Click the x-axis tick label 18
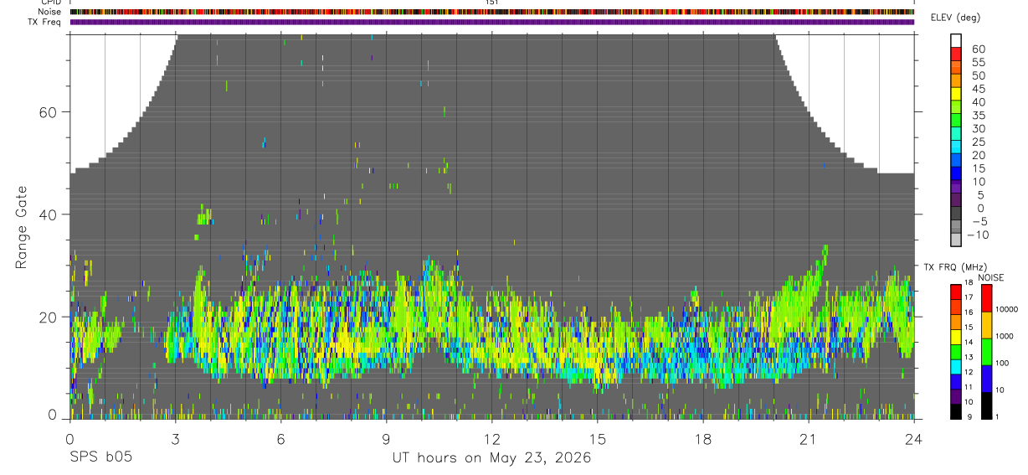The height and width of the screenshot is (475, 1028). pyautogui.click(x=703, y=439)
